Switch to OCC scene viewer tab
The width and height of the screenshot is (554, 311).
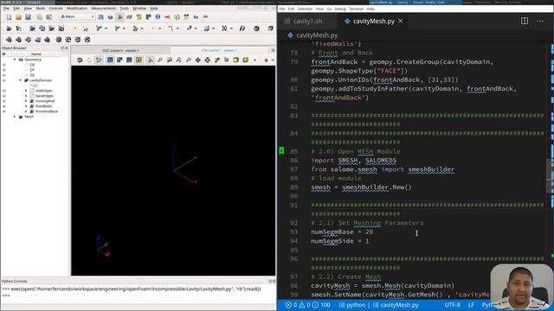click(120, 50)
